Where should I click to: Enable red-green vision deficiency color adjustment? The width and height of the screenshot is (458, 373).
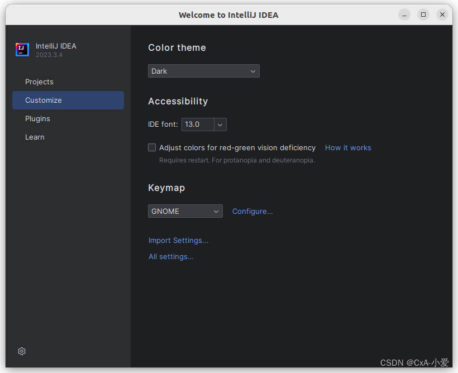(x=152, y=147)
